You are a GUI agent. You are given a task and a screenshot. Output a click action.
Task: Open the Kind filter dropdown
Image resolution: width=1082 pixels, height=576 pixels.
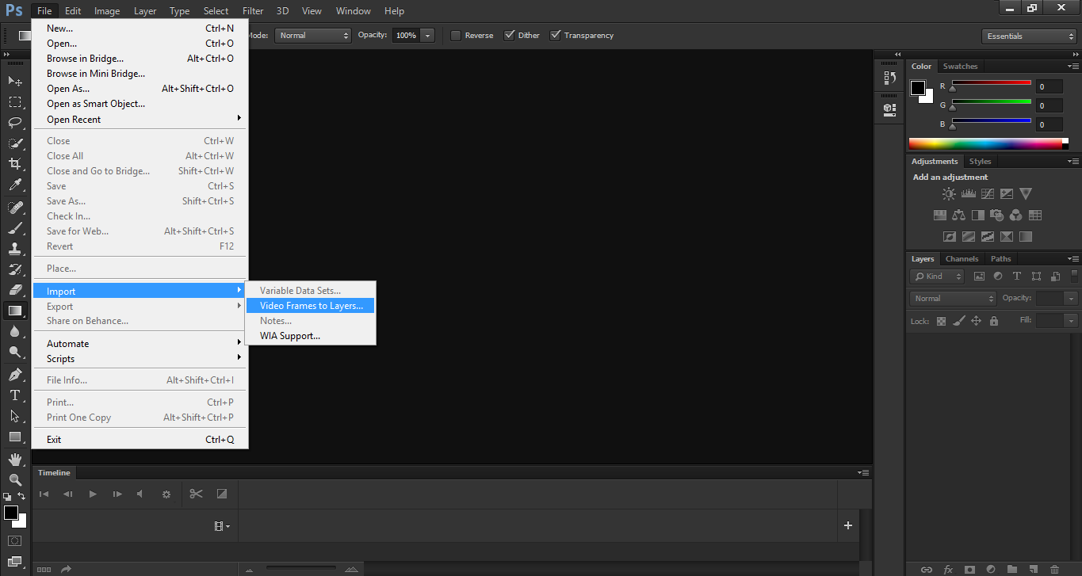937,276
